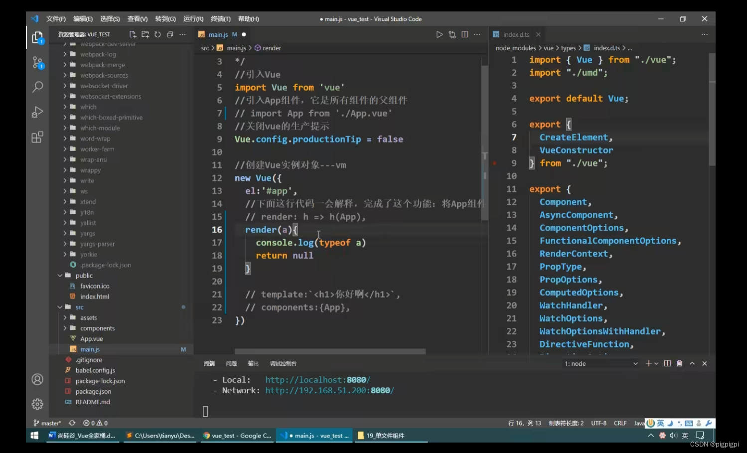This screenshot has height=453, width=747.
Task: Collapse all folders in explorer
Action: 170,34
